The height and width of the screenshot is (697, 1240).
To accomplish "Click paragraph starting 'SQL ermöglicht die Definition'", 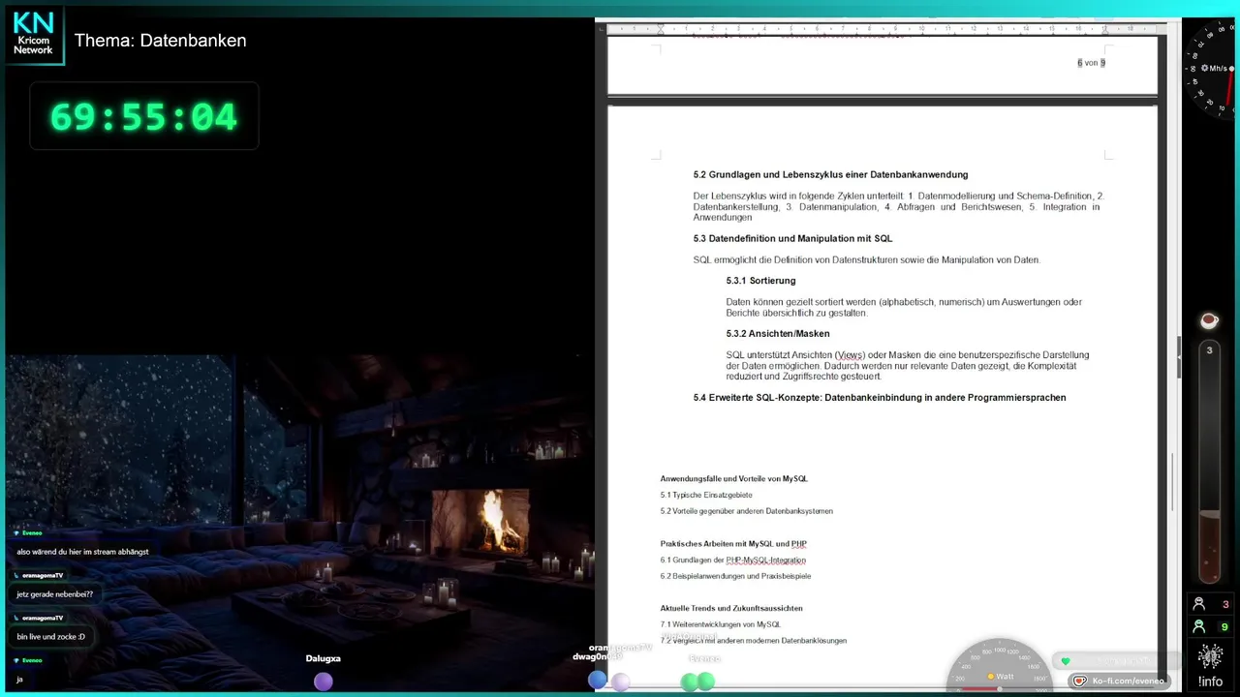I will [866, 260].
